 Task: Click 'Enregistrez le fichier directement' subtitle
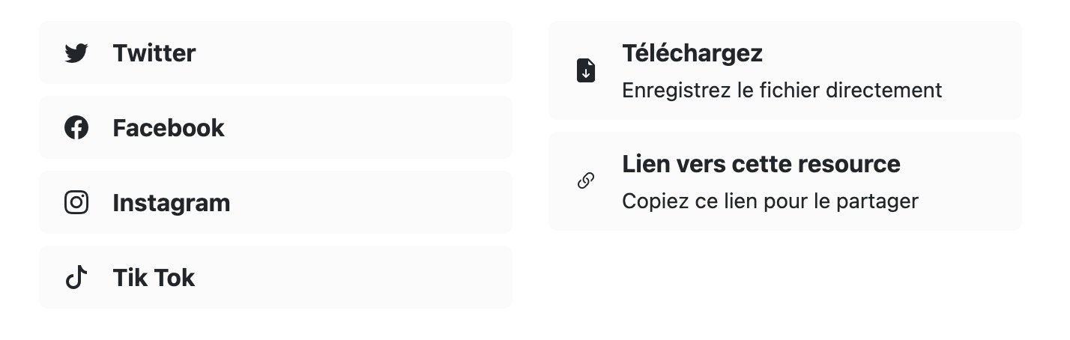782,91
